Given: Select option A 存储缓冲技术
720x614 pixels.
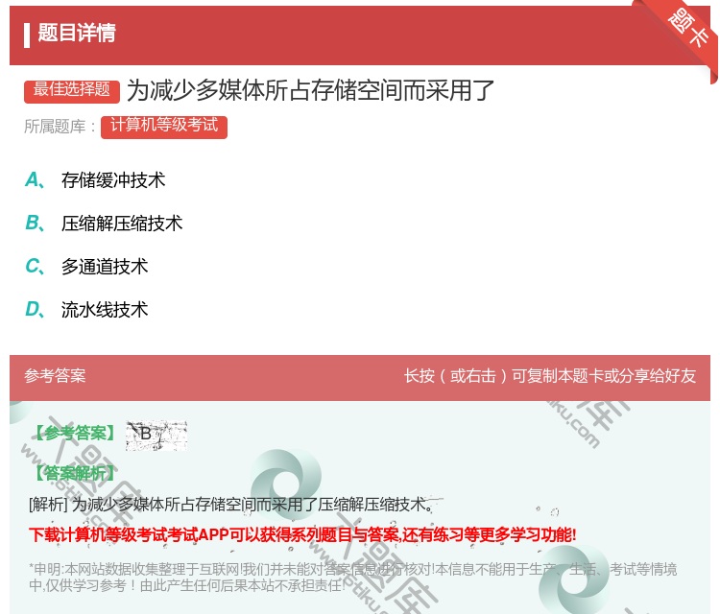Looking at the screenshot, I should pyautogui.click(x=95, y=180).
